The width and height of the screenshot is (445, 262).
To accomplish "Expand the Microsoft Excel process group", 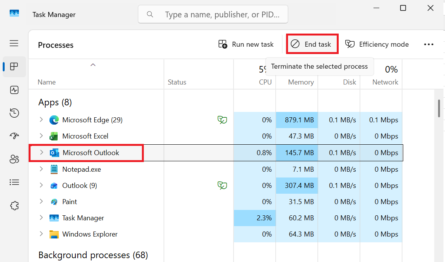I will tap(41, 136).
